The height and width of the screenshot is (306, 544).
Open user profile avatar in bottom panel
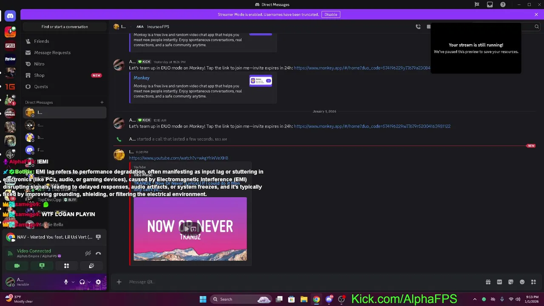tap(10, 282)
